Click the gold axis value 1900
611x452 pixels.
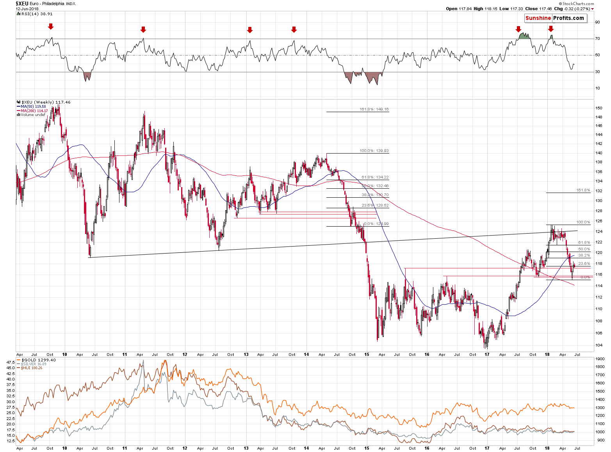coord(600,359)
